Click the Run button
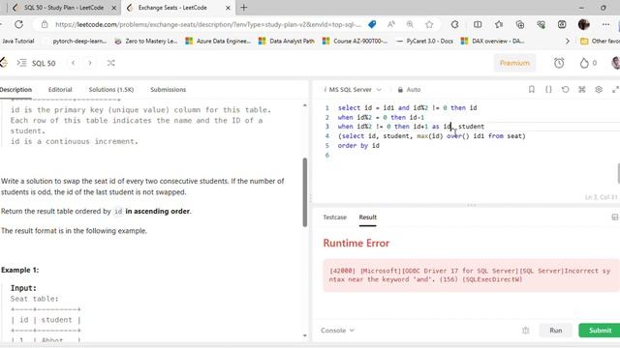Screen dimensions: 620x348 click(555, 331)
